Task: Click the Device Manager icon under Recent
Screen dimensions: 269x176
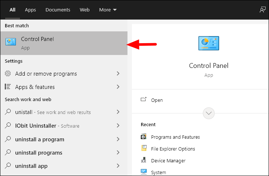Action: 144,160
